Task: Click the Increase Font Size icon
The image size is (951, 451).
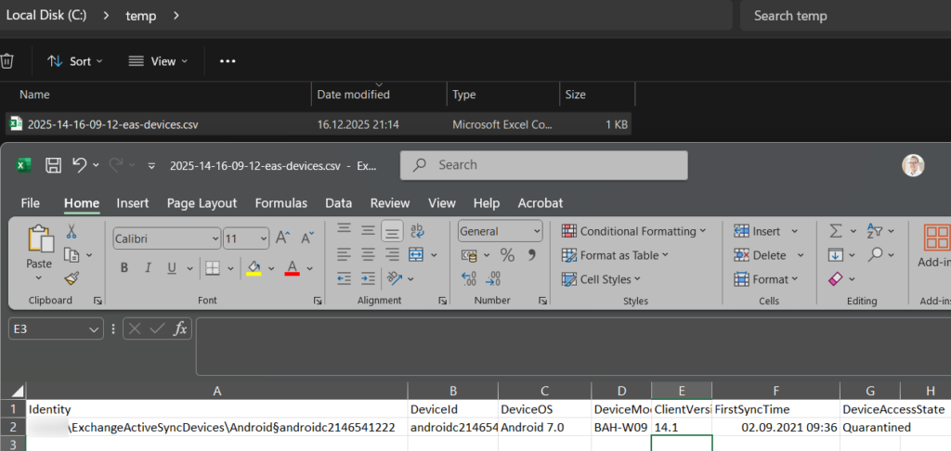Action: [283, 238]
